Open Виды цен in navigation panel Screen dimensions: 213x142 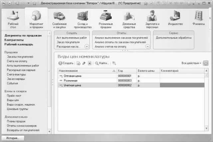(x=13, y=100)
